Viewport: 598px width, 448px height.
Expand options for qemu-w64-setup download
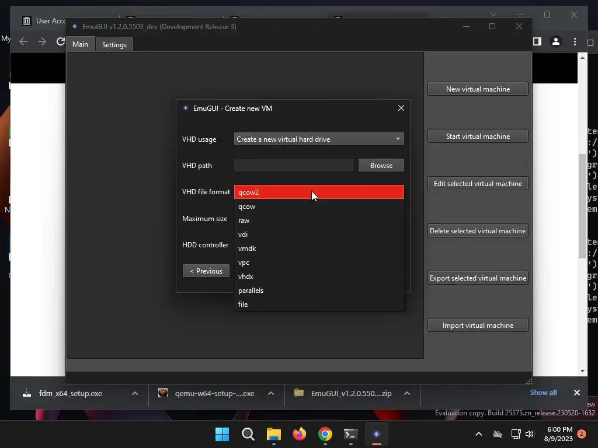point(271,393)
